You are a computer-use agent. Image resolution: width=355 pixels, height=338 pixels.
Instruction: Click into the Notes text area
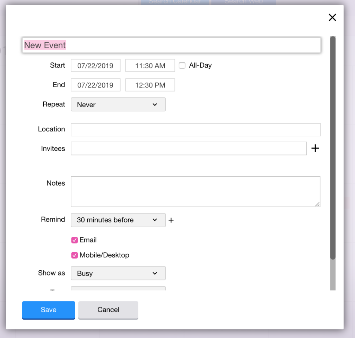pos(196,192)
